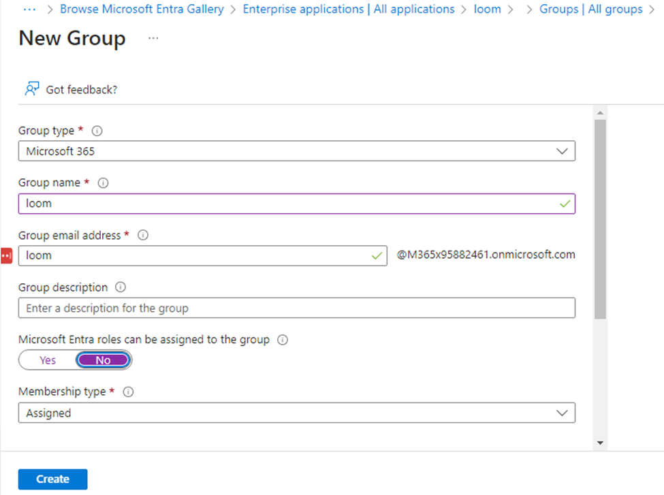Image resolution: width=664 pixels, height=495 pixels.
Task: Open the Membership type dropdown showing Assigned
Action: (x=296, y=413)
